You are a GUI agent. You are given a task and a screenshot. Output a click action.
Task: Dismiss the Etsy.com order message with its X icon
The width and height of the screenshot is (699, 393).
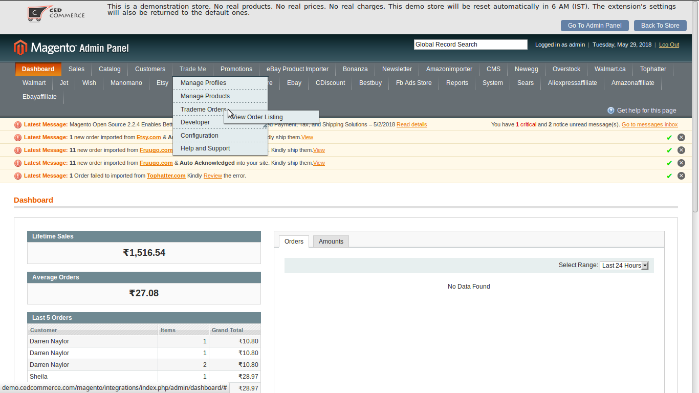pos(681,137)
